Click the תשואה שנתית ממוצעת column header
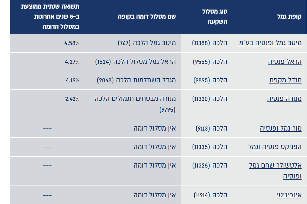Image resolution: width=307 pixels, height=204 pixels. click(x=50, y=17)
